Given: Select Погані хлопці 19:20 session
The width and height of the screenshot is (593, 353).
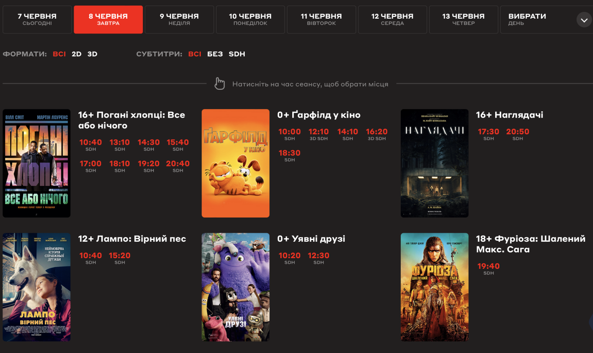Looking at the screenshot, I should tap(149, 166).
